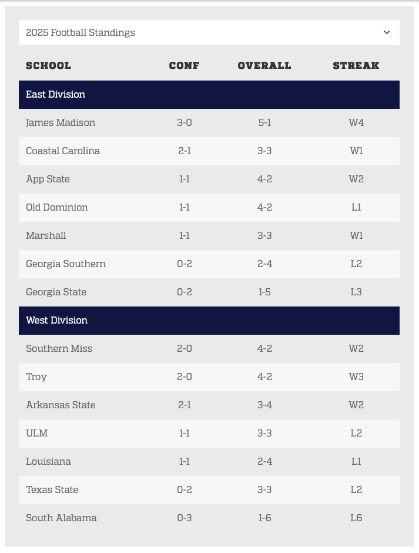Click the SCHOOL column header
This screenshot has width=419, height=553.
tap(48, 65)
